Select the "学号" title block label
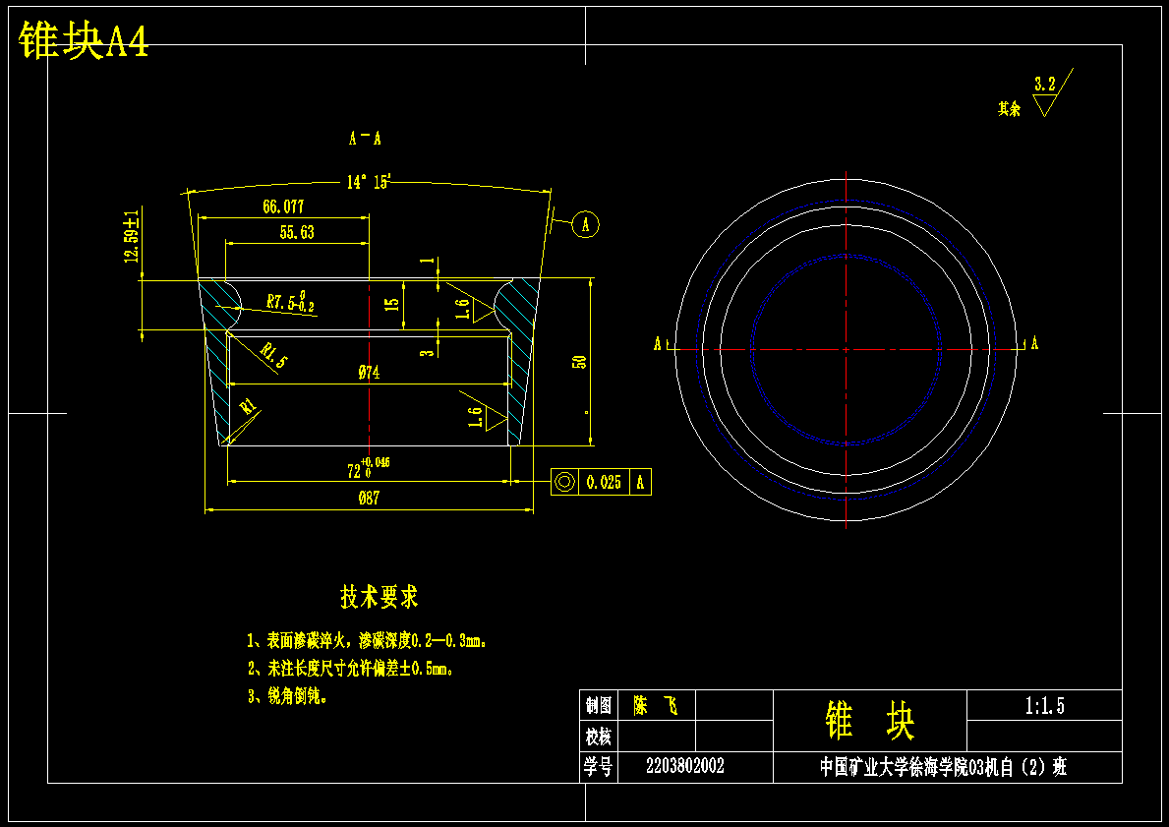The width and height of the screenshot is (1169, 827). pyautogui.click(x=599, y=767)
